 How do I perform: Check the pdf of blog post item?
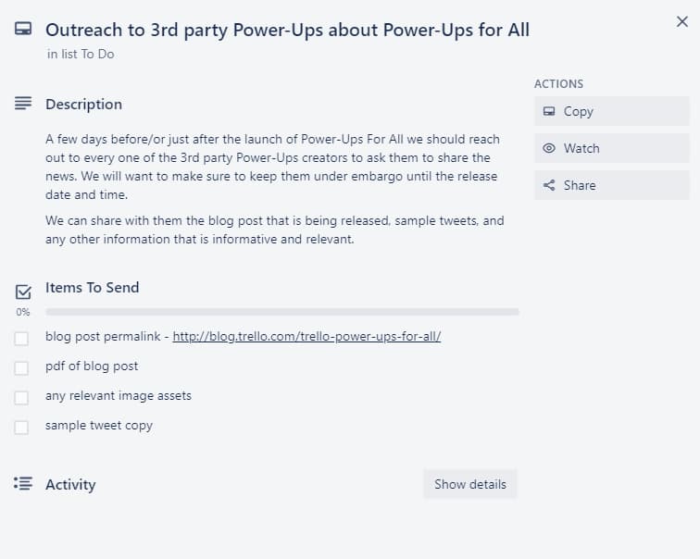click(21, 368)
